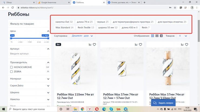Switch to Google Аналитика tab
This screenshot has width=200, height=112.
[53, 2]
